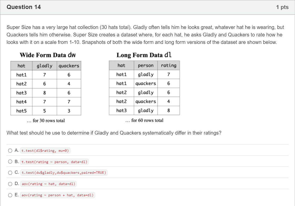This screenshot has width=295, height=206.
Task: Click the Question 14 heading
Action: 24,7
